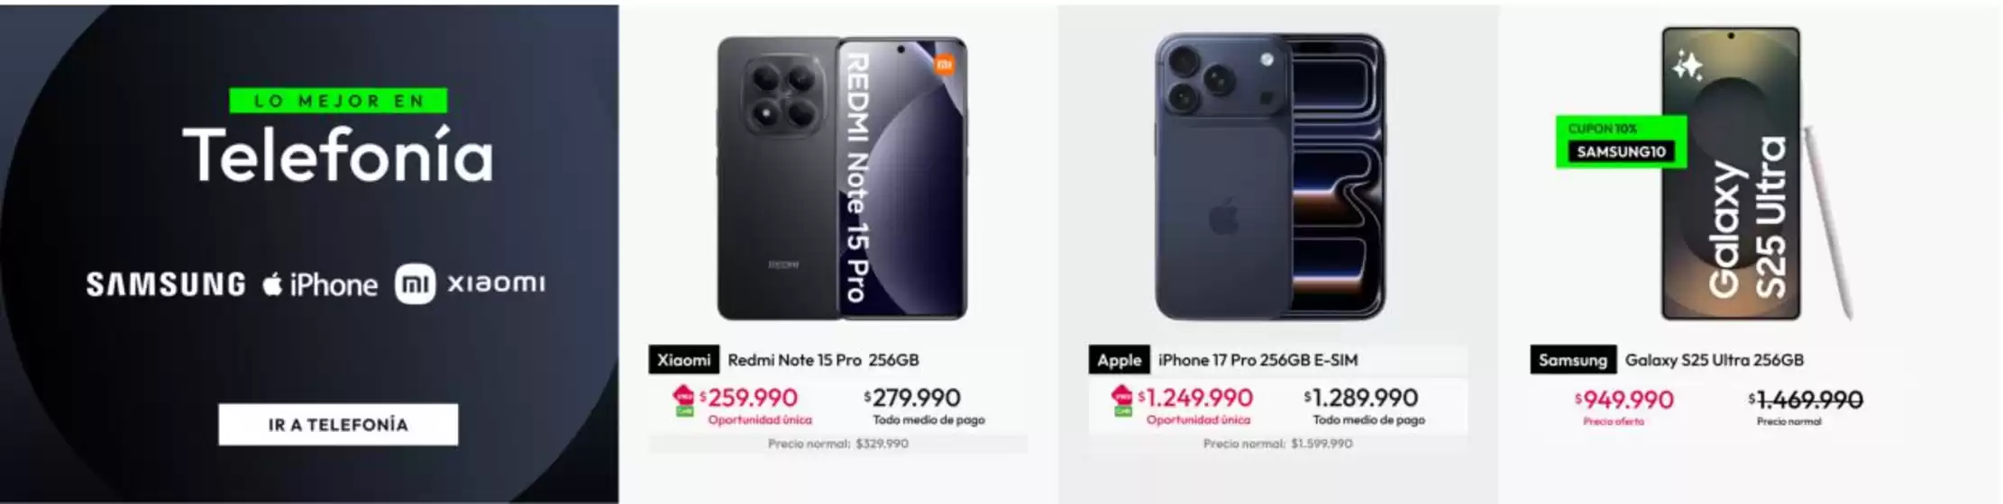2003x504 pixels.
Task: Click the Samsung brand logo
Action: pos(166,284)
